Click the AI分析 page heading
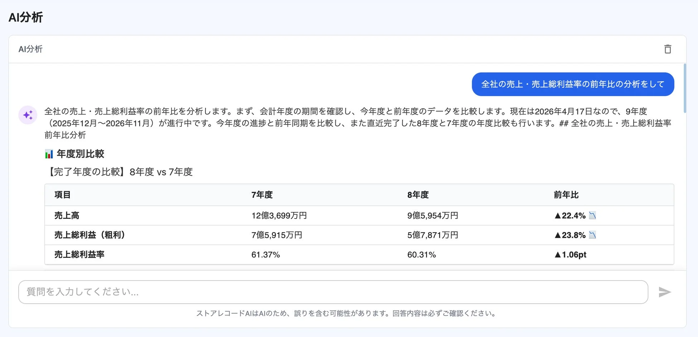The height and width of the screenshot is (337, 698). (x=26, y=17)
